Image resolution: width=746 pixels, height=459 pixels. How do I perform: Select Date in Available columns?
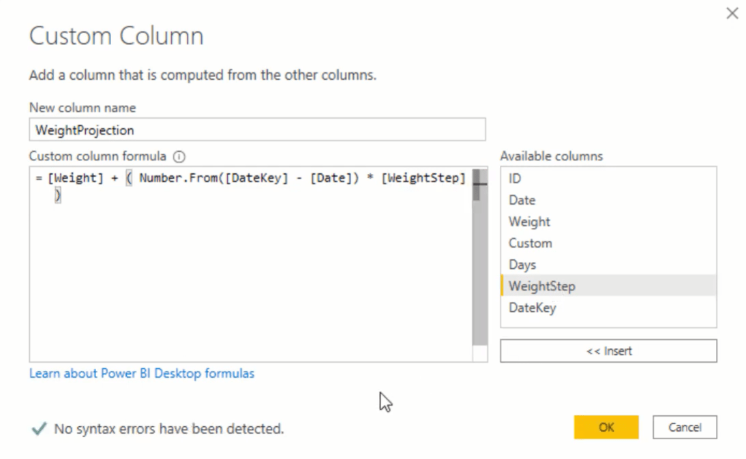click(608, 200)
